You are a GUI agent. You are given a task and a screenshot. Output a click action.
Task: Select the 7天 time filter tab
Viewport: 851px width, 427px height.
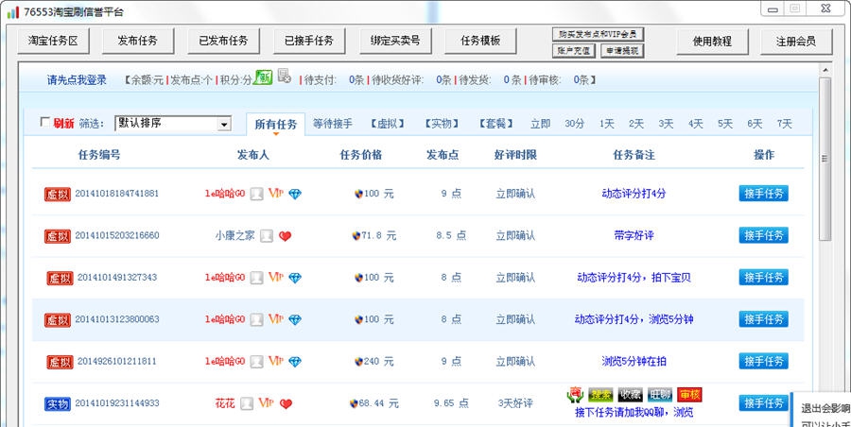pos(784,124)
